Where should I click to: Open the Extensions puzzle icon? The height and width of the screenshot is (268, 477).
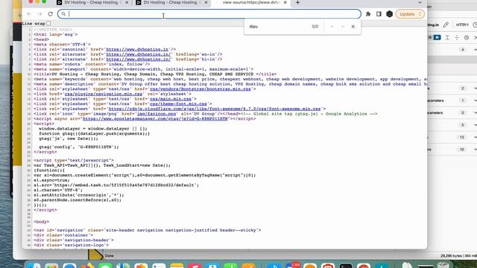click(368, 14)
